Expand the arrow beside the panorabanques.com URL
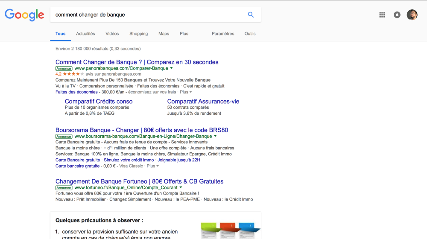The width and height of the screenshot is (427, 239). point(172,68)
